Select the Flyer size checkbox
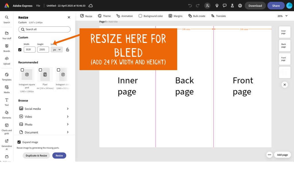Viewport: 294px width, 171px height. 40,70
